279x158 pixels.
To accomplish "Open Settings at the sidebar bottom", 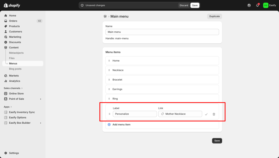I will pos(14,153).
